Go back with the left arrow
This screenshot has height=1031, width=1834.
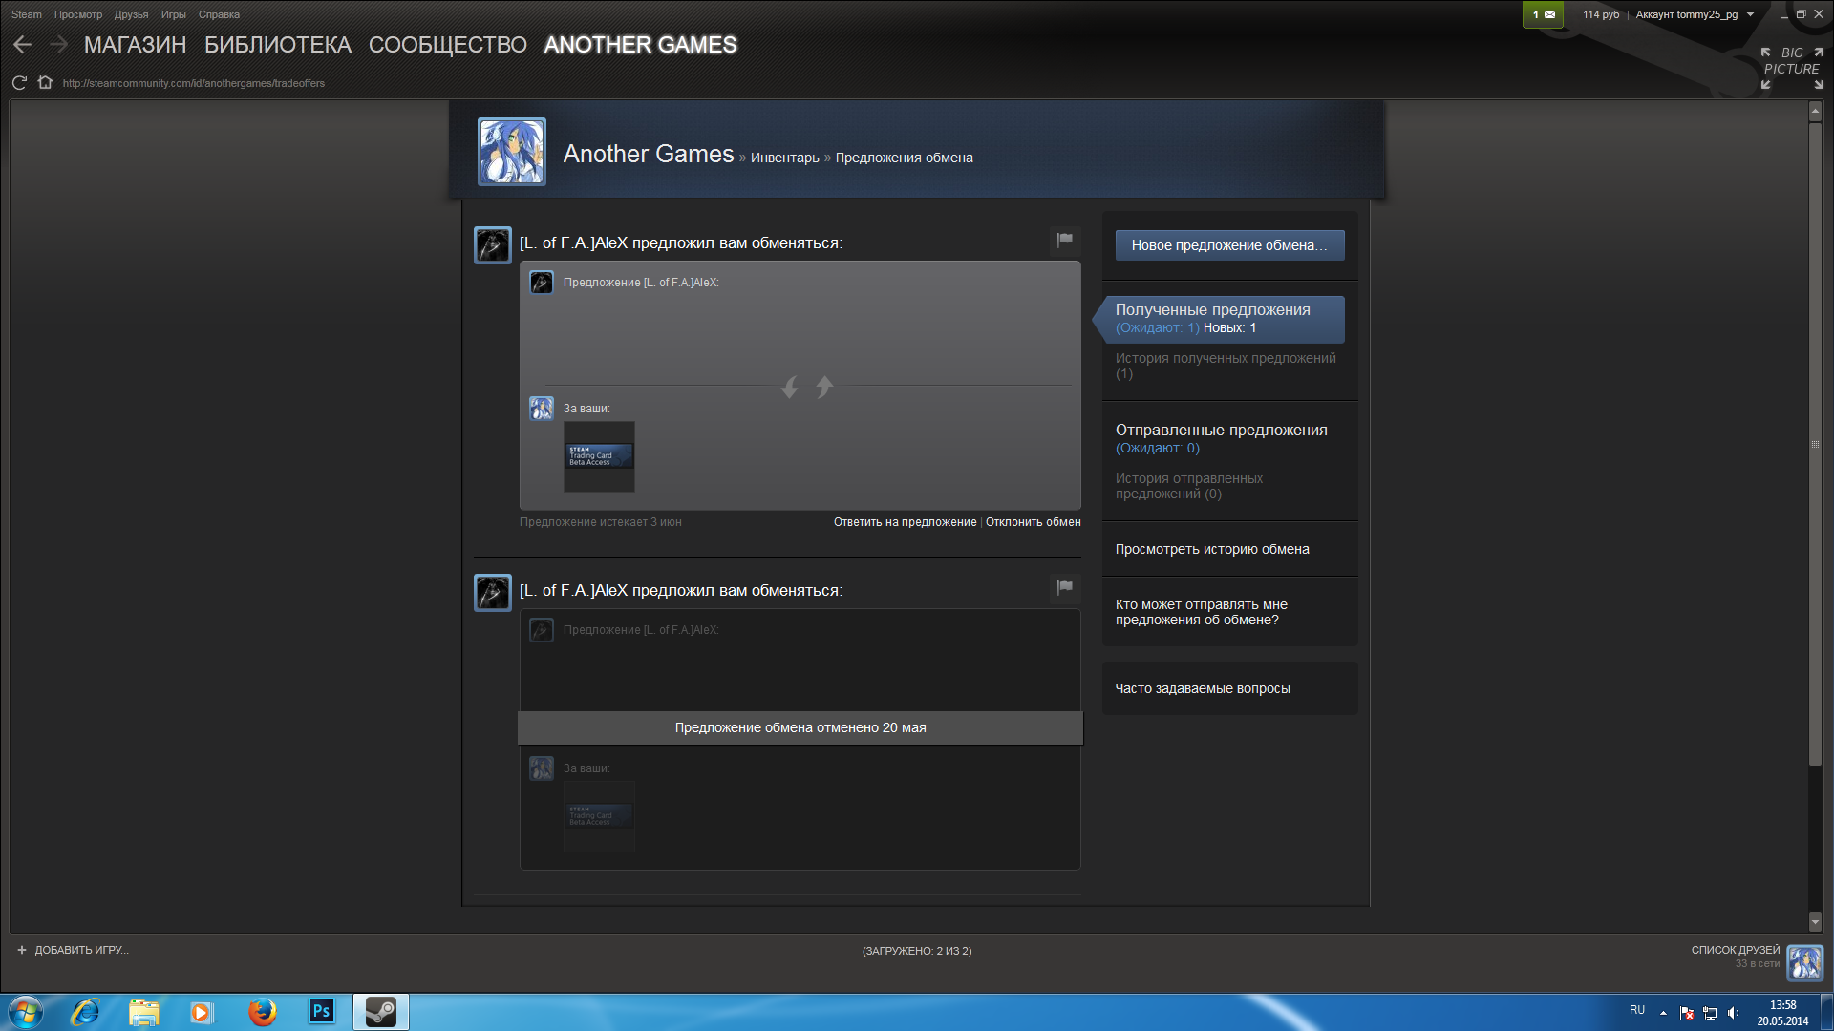pos(23,45)
